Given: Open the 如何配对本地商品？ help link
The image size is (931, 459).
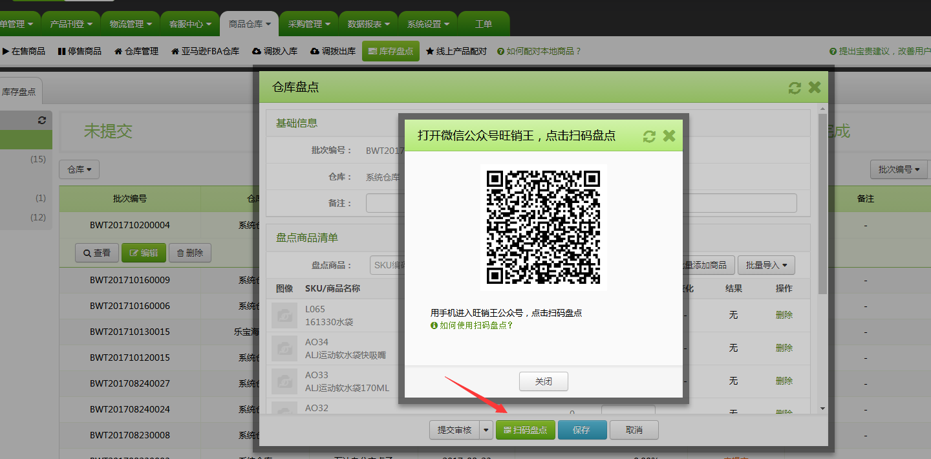Looking at the screenshot, I should click(x=539, y=51).
